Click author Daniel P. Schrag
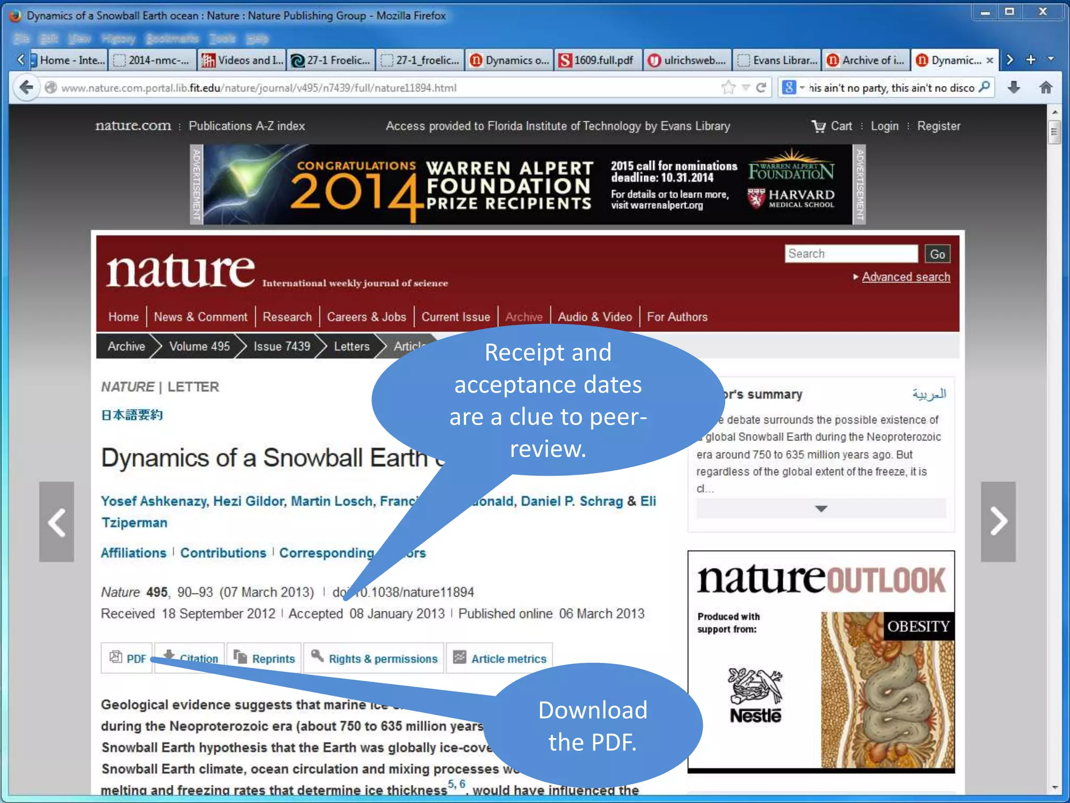Image resolution: width=1070 pixels, height=803 pixels. click(572, 501)
